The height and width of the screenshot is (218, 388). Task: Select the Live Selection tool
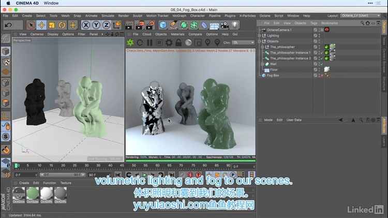[x=31, y=25]
